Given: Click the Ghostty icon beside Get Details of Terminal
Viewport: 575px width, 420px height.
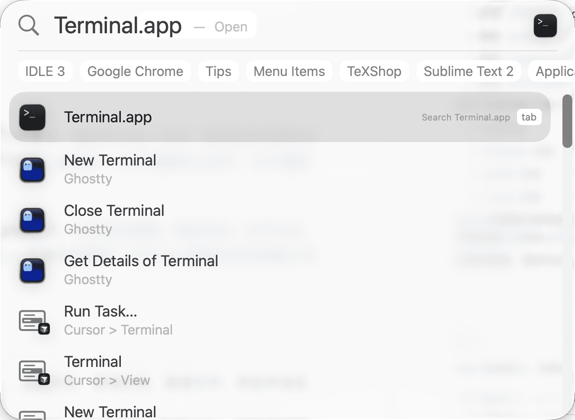Looking at the screenshot, I should (x=32, y=270).
